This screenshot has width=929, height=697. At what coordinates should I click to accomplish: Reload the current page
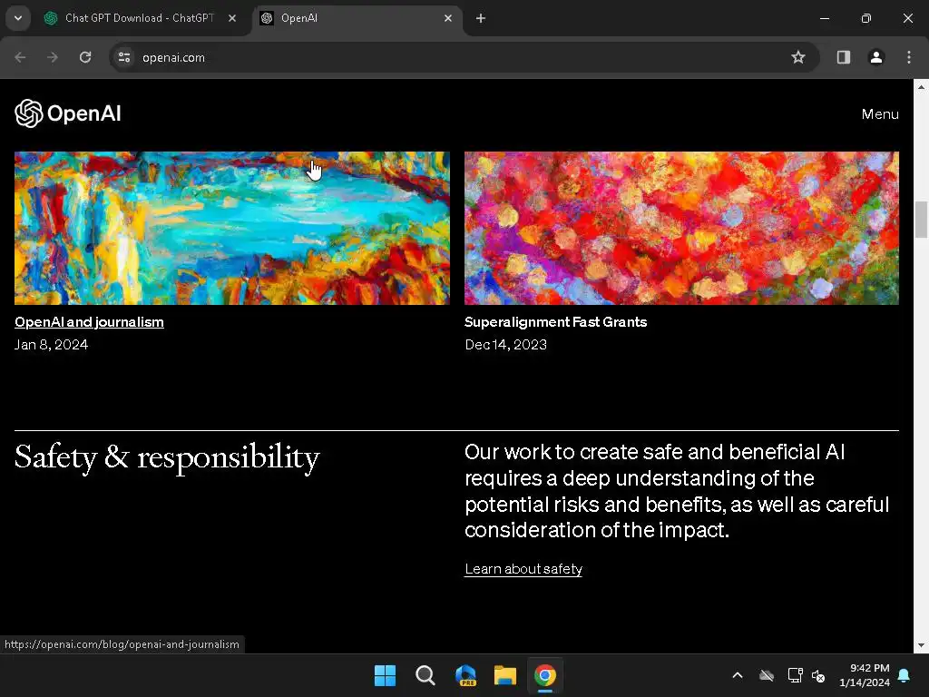pos(85,57)
